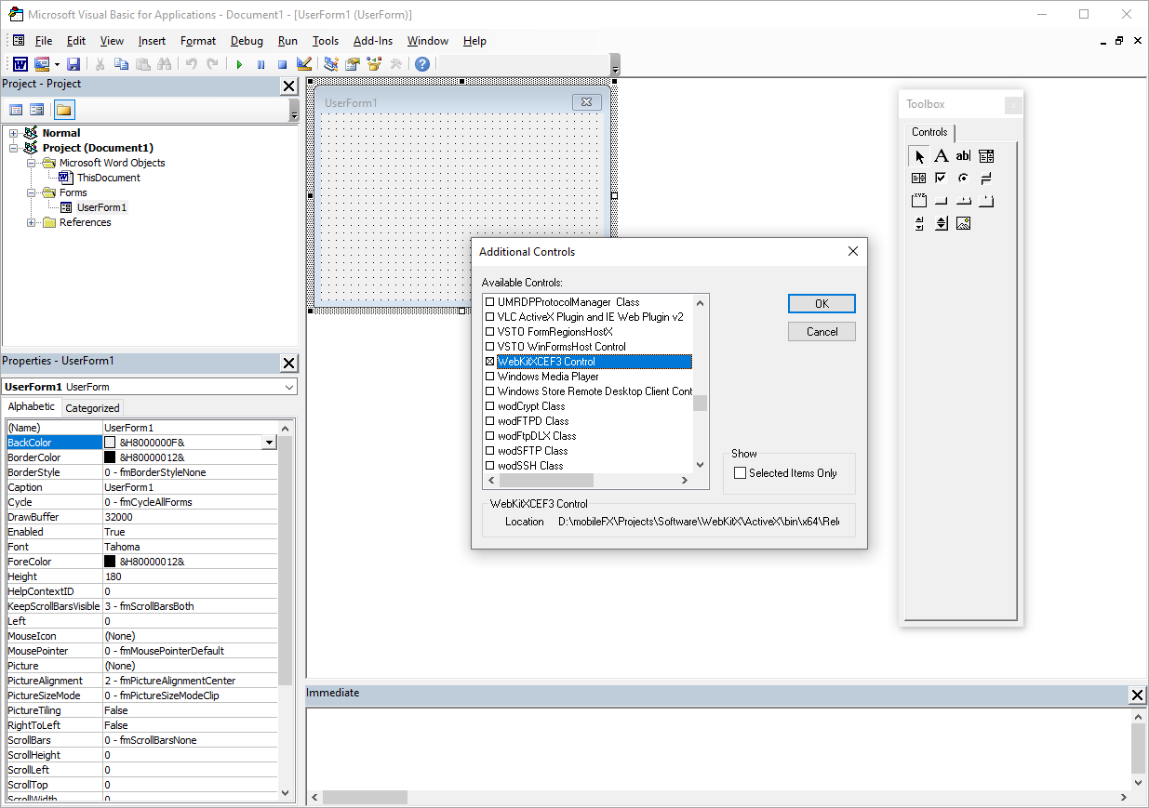This screenshot has width=1149, height=808.
Task: Expand the References folder node
Action: tap(32, 222)
